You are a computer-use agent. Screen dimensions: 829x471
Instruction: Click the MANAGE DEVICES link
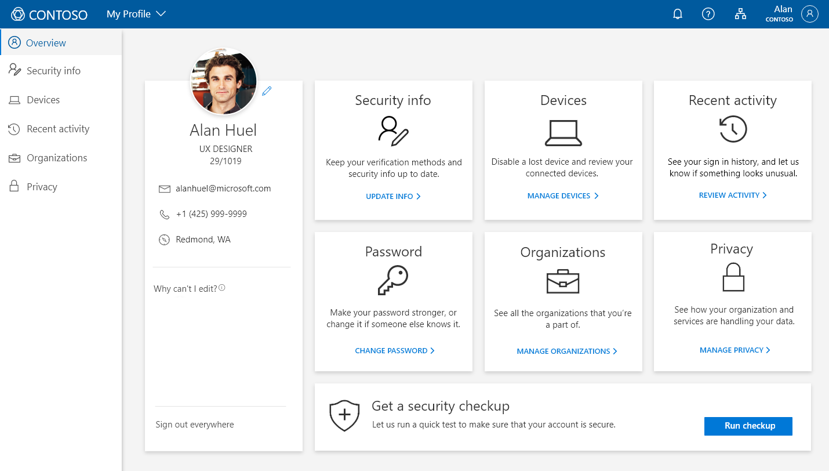click(563, 196)
